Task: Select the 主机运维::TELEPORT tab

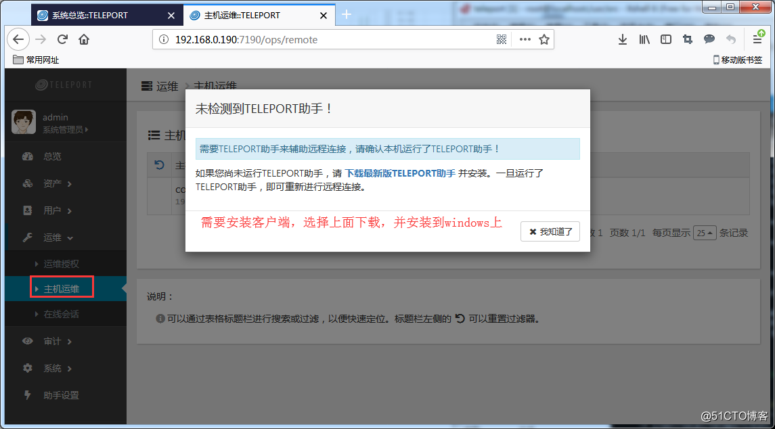Action: point(259,15)
